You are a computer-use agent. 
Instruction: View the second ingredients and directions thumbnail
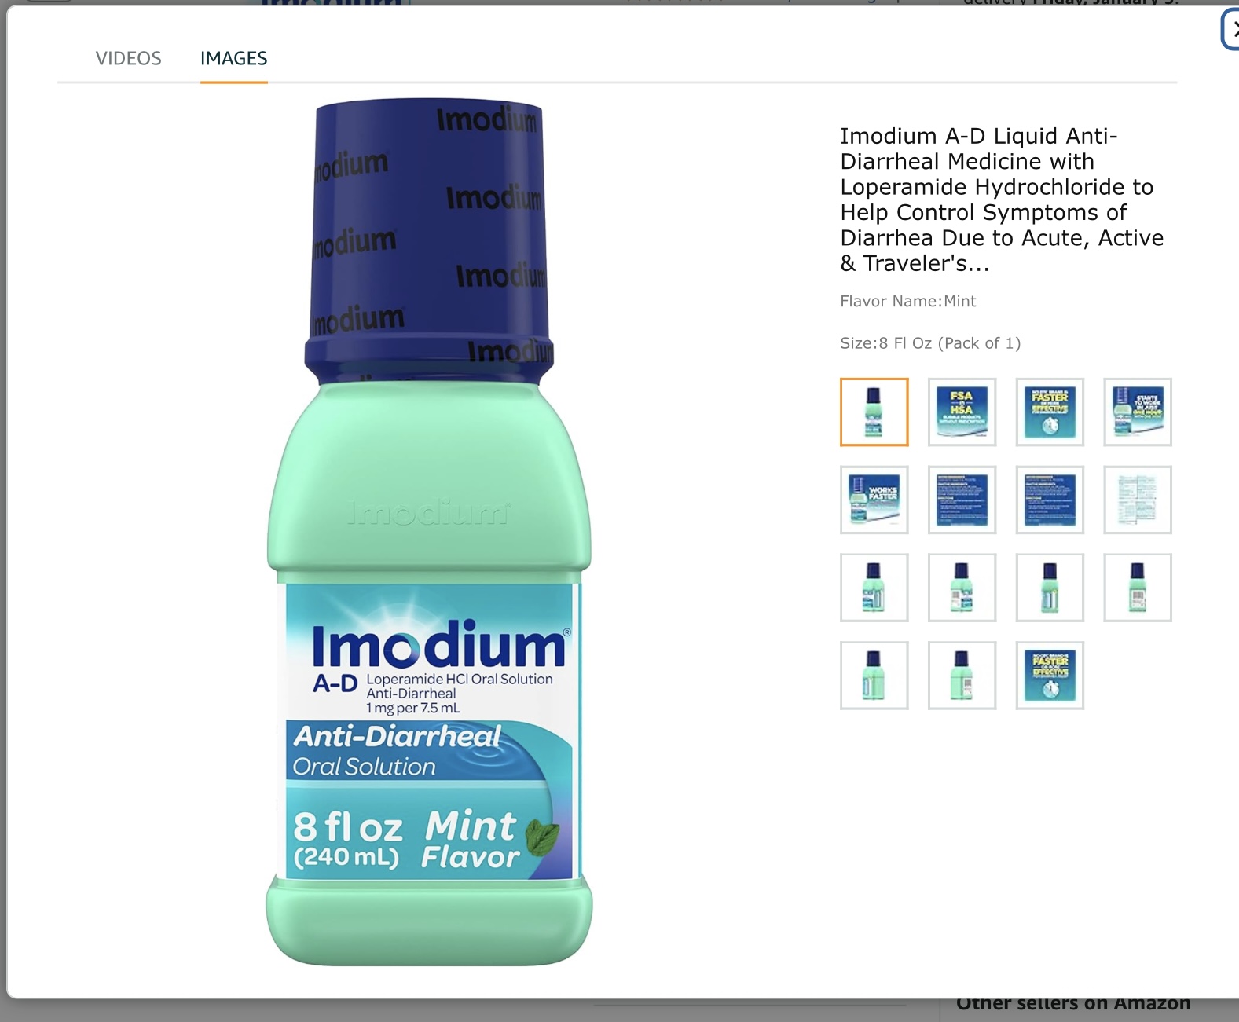click(x=1050, y=500)
